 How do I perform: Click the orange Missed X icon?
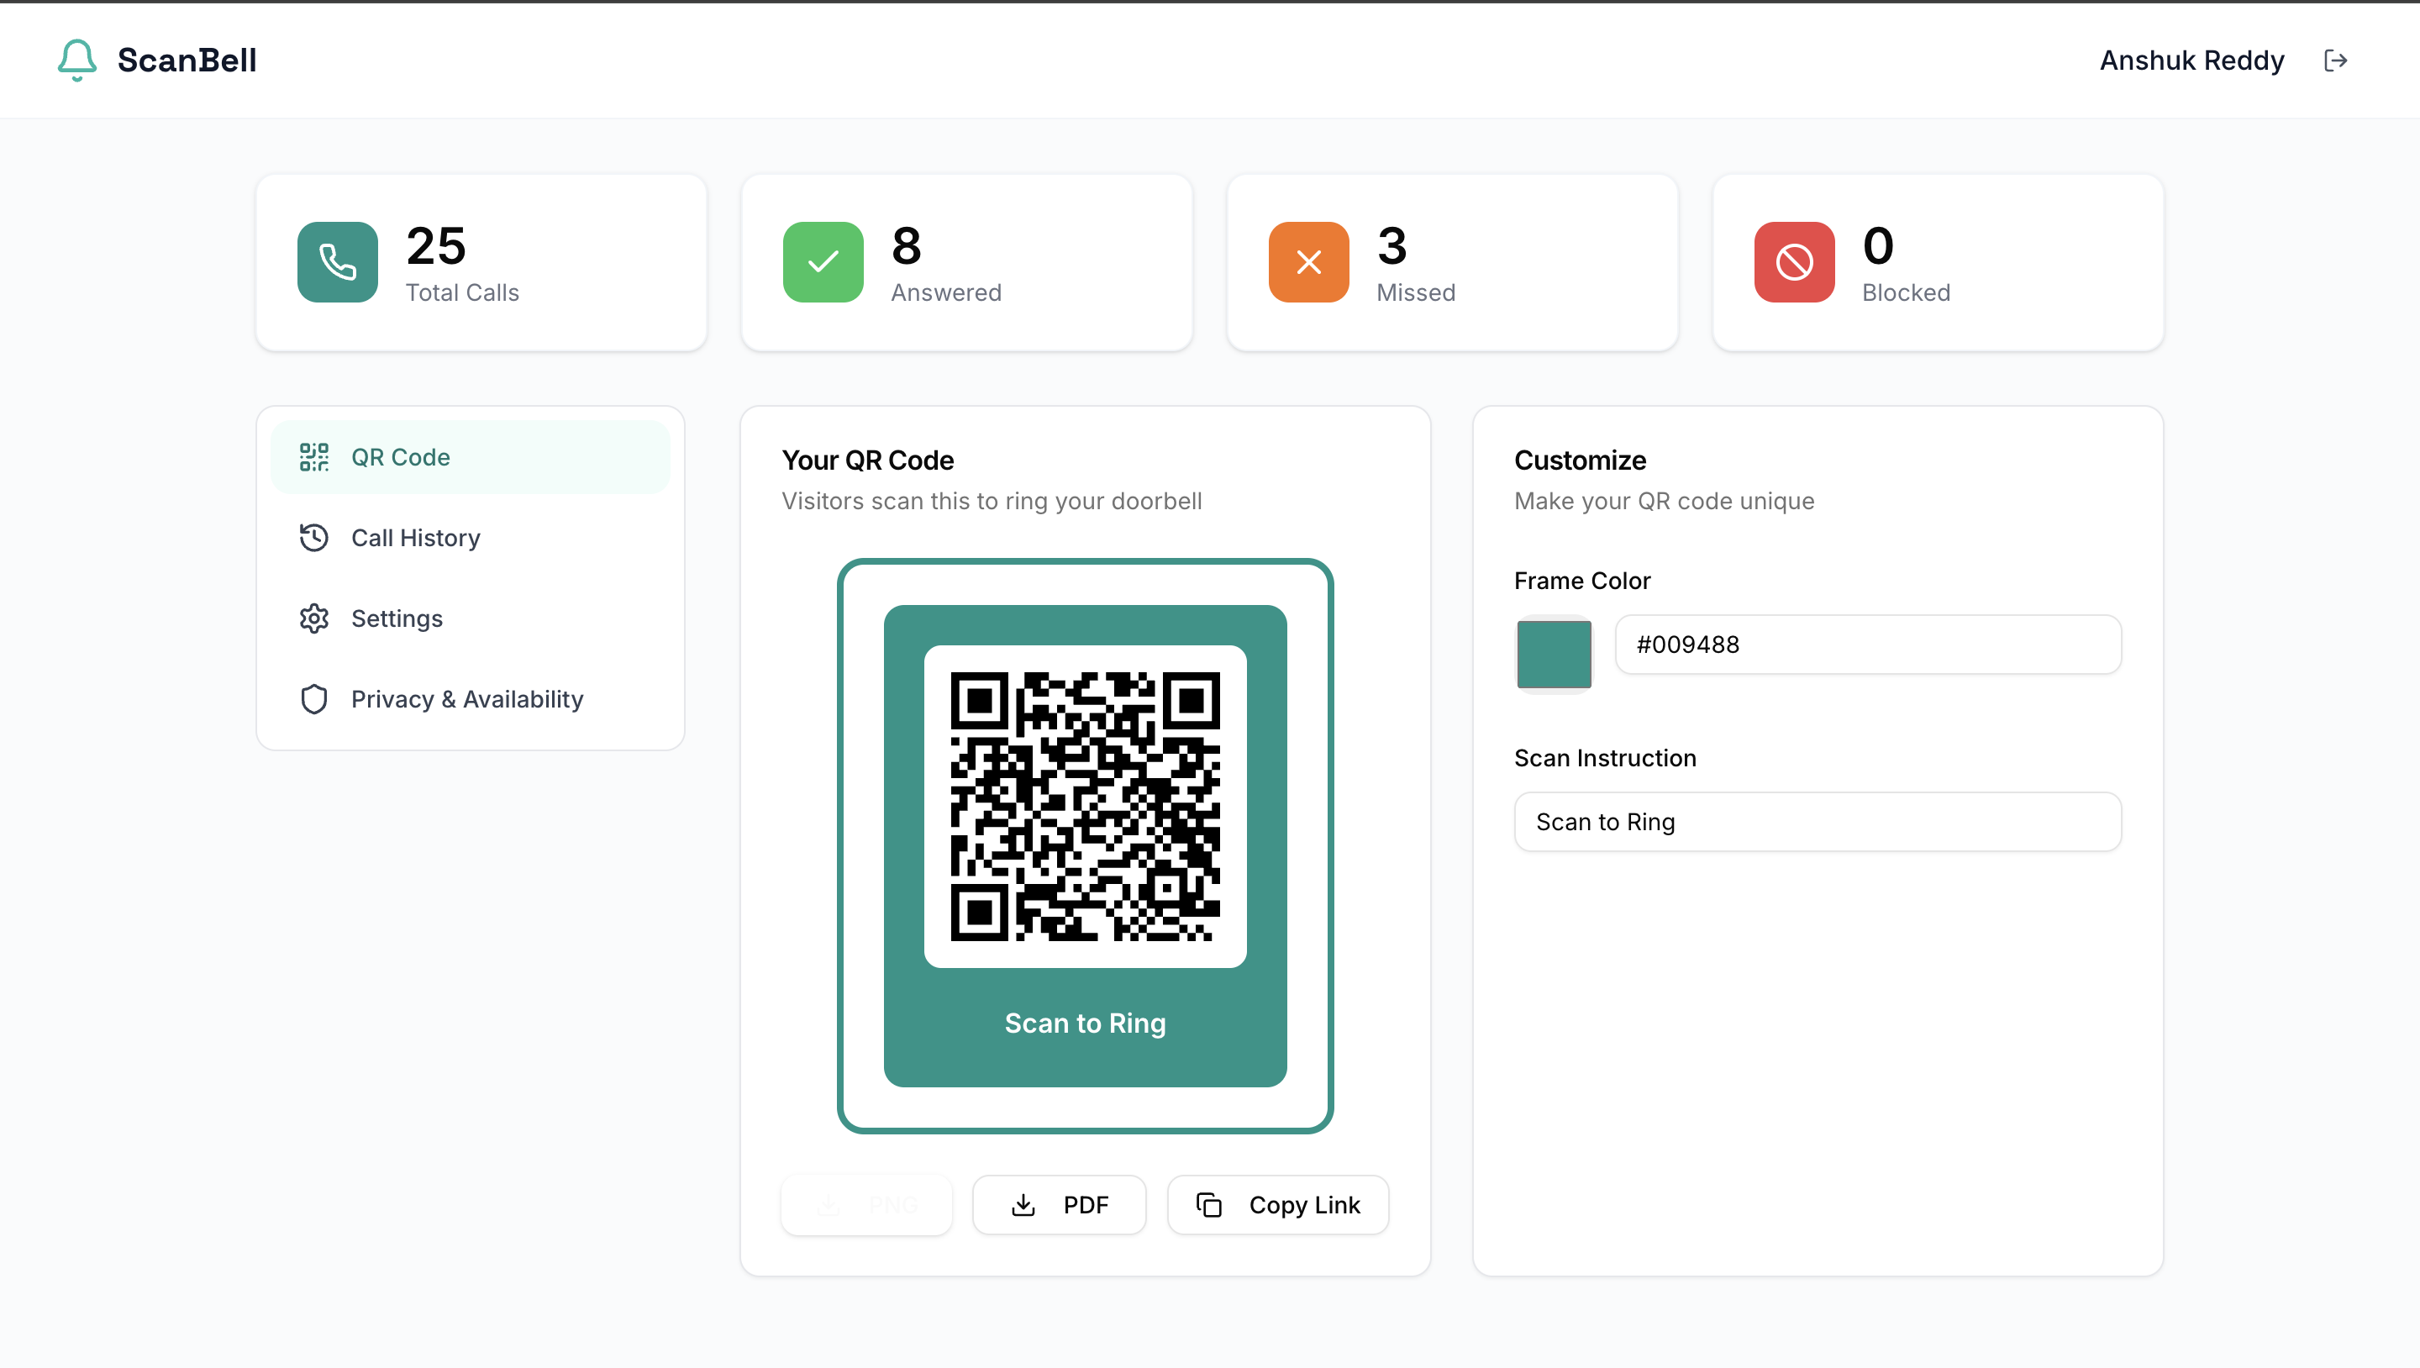pyautogui.click(x=1308, y=262)
